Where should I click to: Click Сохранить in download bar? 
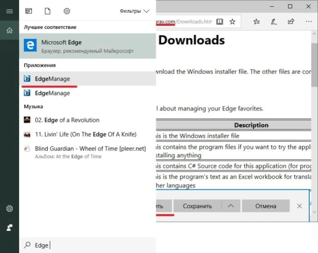point(197,206)
